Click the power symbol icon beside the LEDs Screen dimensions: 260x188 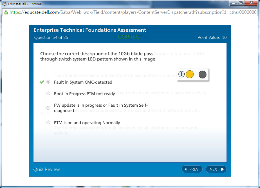181,74
